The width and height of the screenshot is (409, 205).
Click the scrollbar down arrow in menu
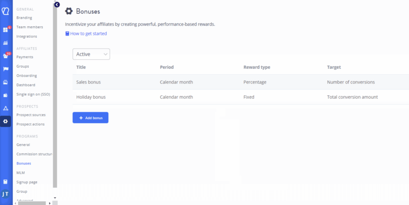tap(55, 198)
